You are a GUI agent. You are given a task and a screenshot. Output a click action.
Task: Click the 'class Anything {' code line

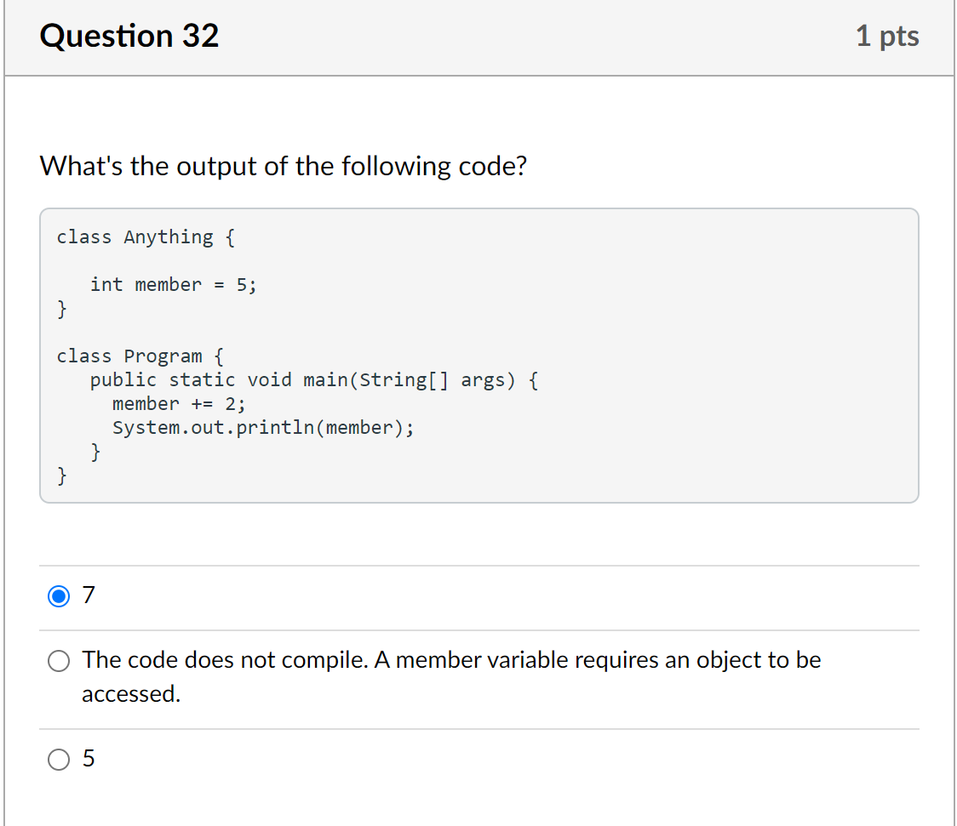point(146,236)
